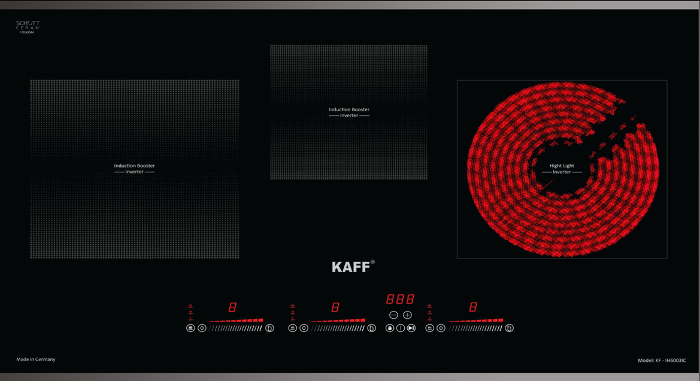Increase timer with the plus button
Screen dimensions: 700x381
(x=408, y=315)
